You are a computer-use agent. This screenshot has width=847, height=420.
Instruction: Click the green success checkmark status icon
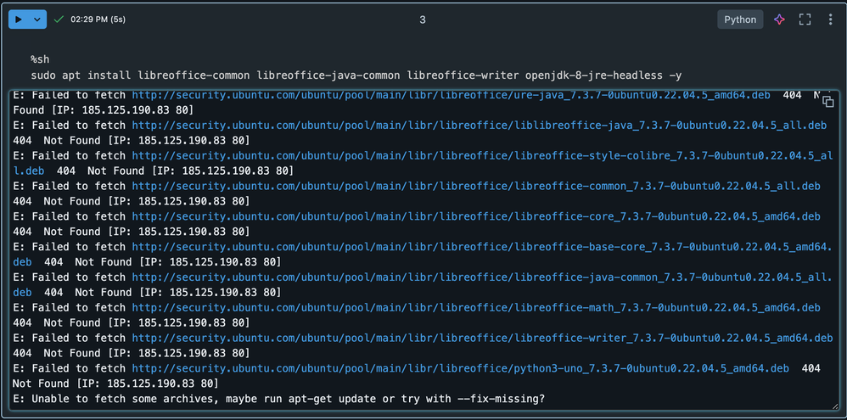click(59, 19)
